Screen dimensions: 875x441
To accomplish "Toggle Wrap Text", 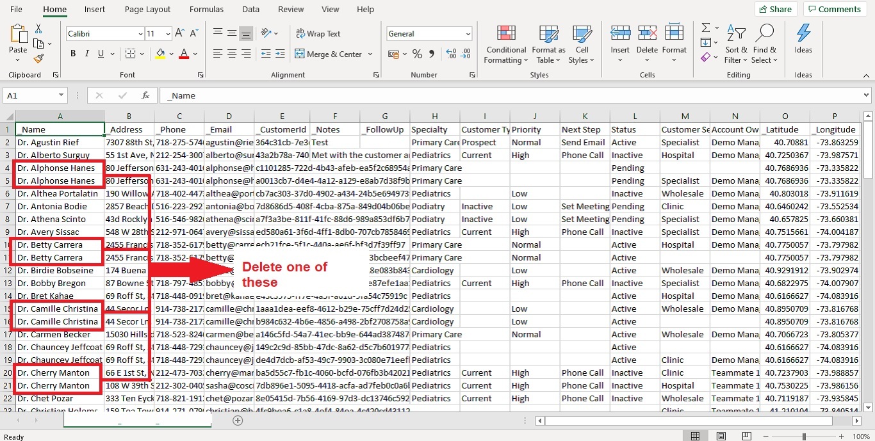I will coord(318,33).
